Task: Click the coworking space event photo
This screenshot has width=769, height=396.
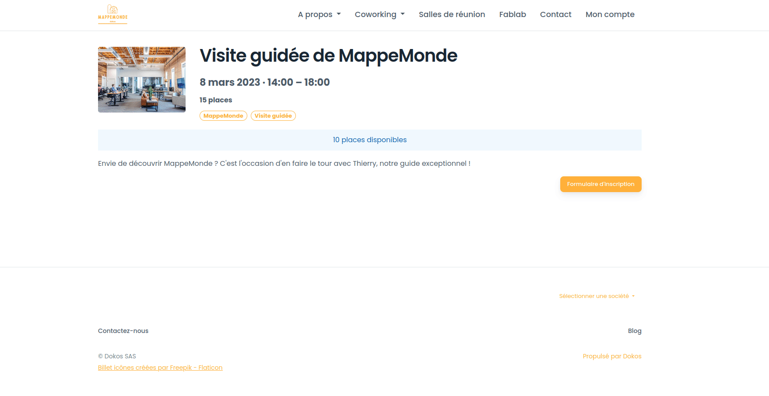Action: point(142,80)
